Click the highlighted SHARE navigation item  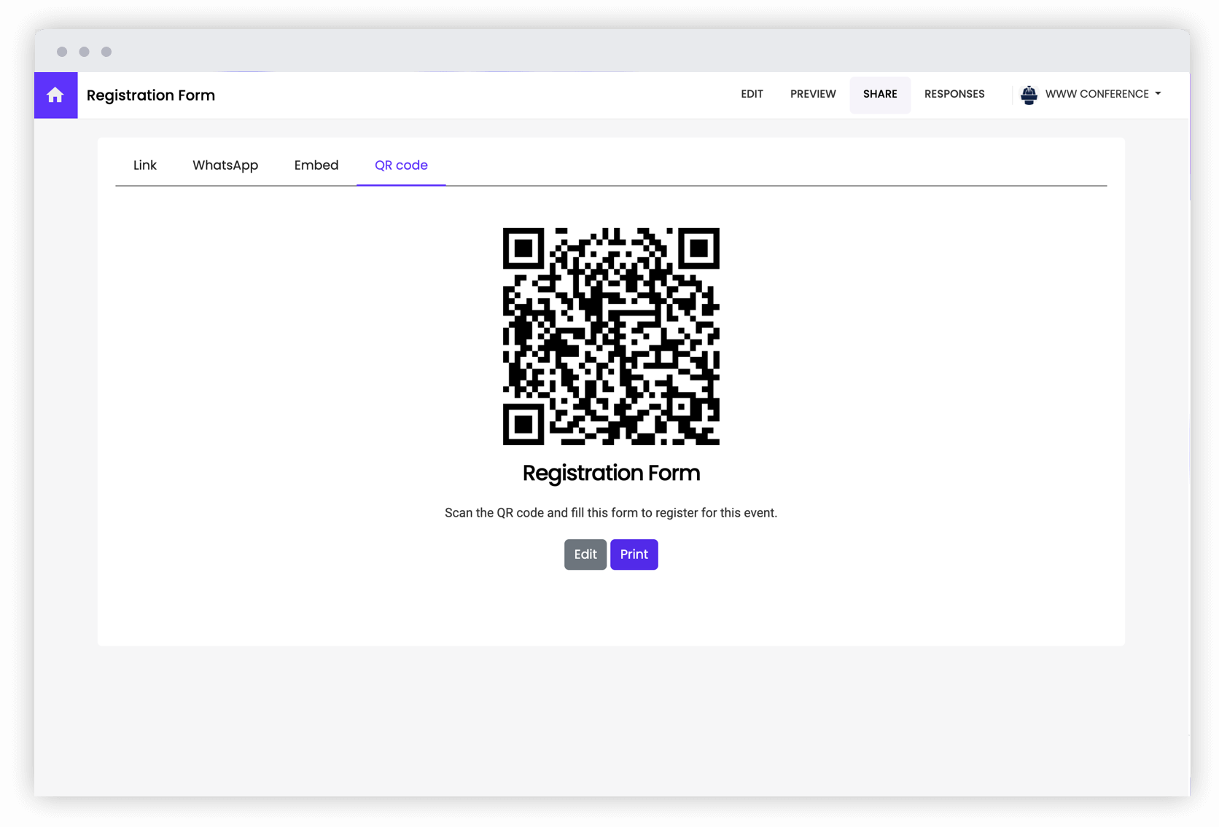tap(880, 94)
